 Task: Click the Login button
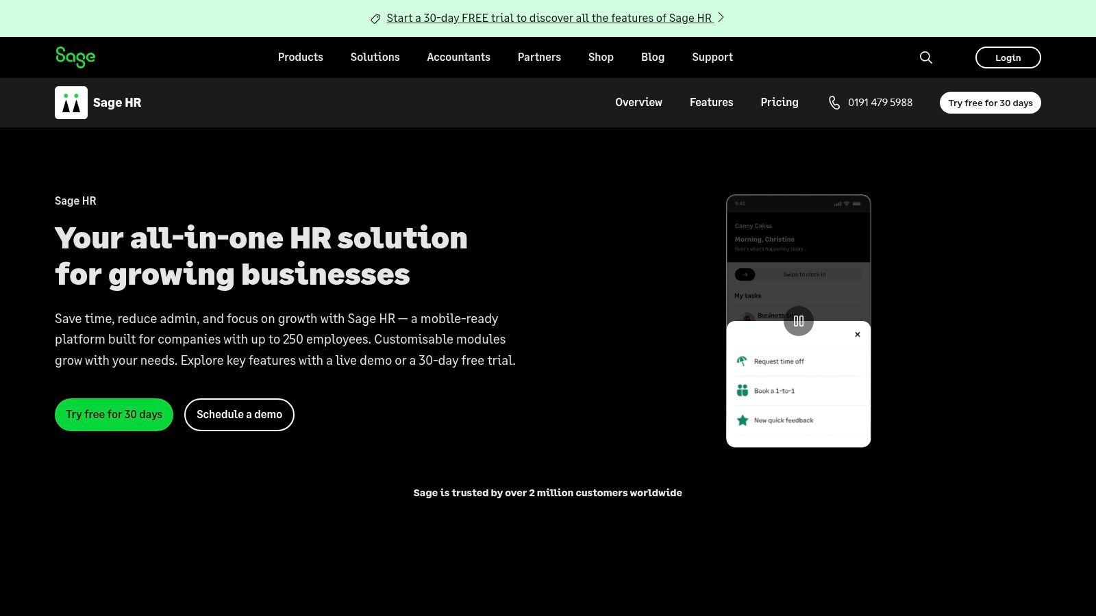click(1008, 57)
